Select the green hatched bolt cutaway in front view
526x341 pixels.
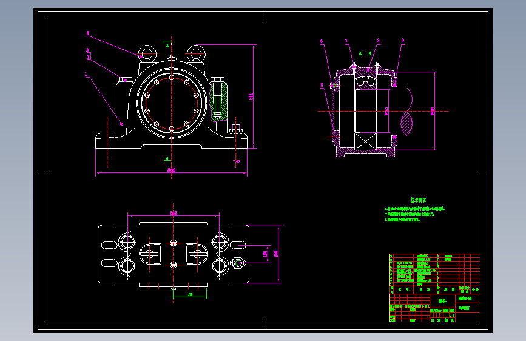pyautogui.click(x=218, y=102)
